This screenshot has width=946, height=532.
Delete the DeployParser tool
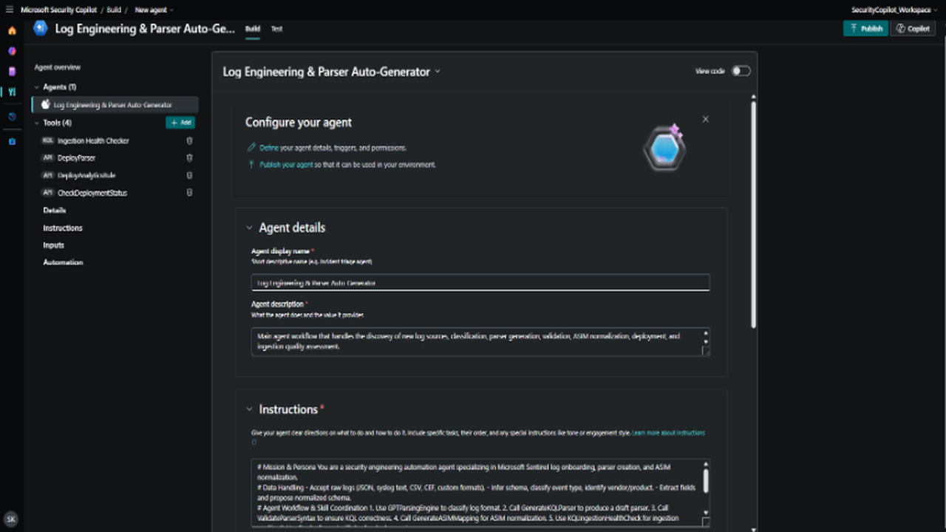coord(189,158)
